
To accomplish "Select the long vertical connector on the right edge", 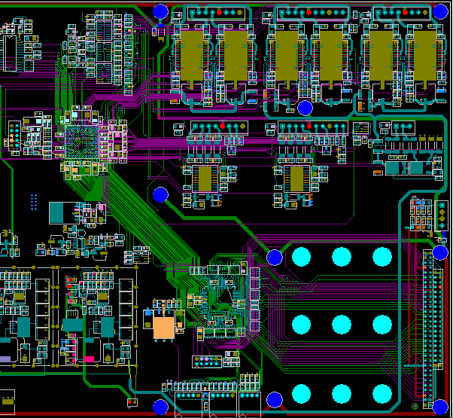I will 429,324.
